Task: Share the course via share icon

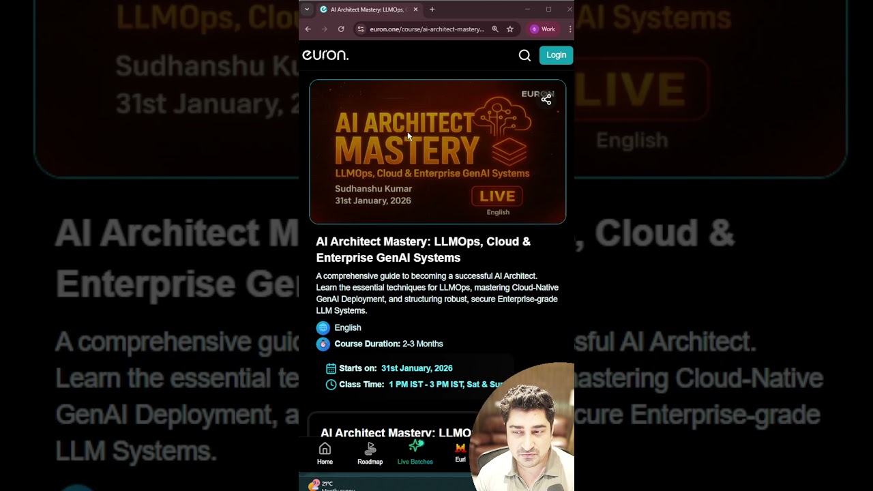Action: tap(546, 100)
